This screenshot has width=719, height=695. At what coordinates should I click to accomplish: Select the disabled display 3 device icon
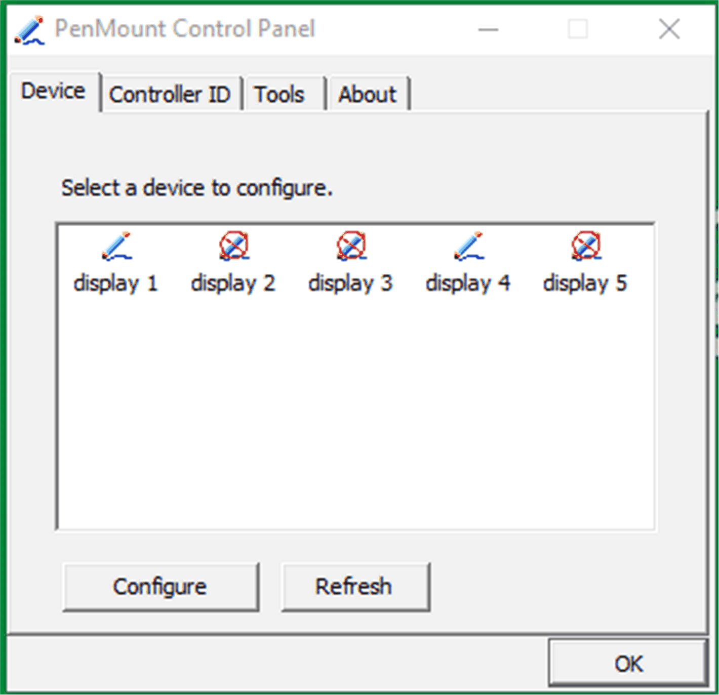[351, 247]
